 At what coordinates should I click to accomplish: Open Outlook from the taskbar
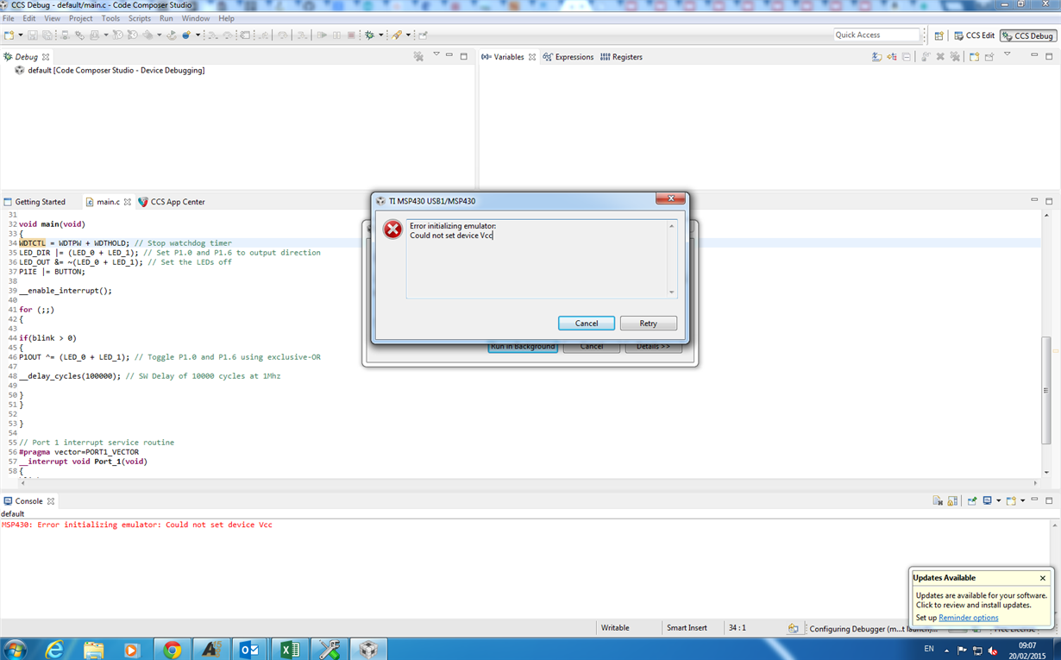[x=249, y=649]
